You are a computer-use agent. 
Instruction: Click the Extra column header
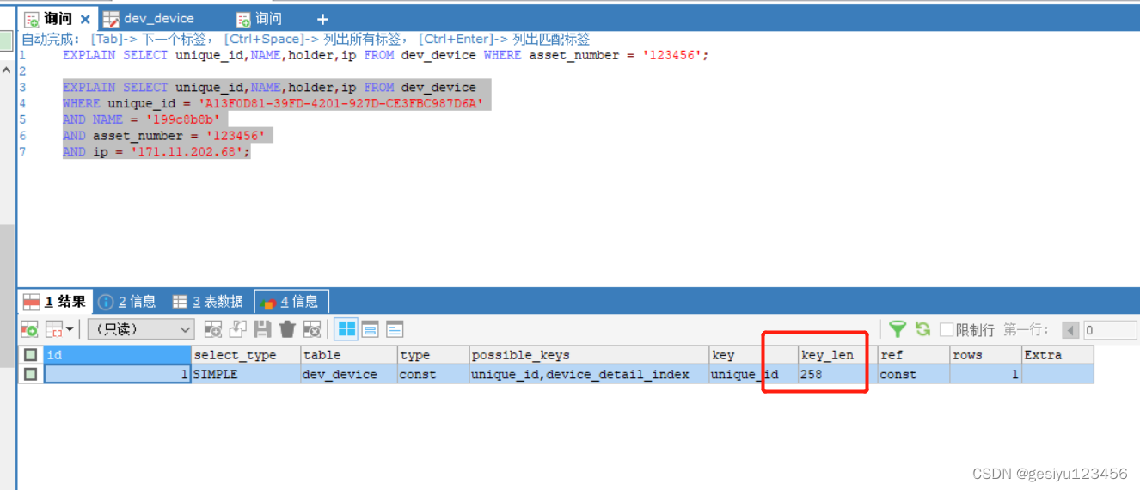(1057, 355)
